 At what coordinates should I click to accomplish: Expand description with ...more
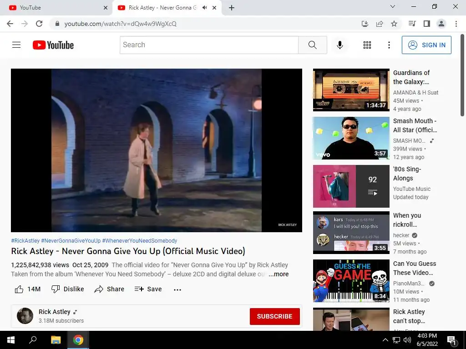(279, 274)
